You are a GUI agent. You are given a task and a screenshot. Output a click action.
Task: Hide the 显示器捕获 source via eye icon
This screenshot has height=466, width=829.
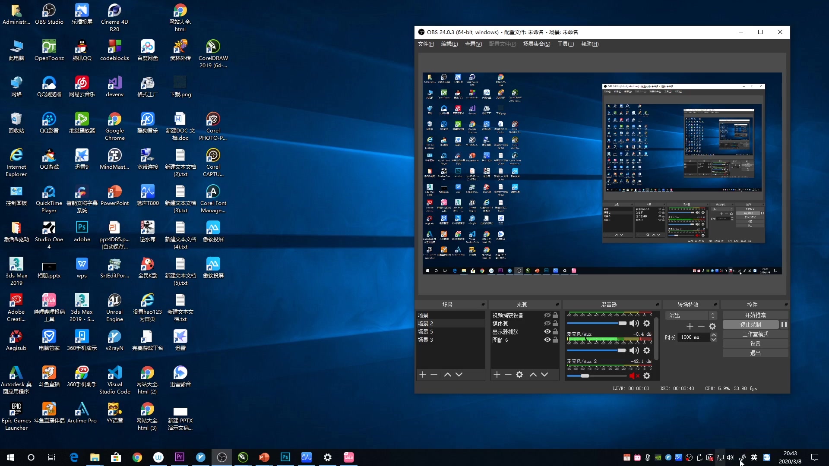pyautogui.click(x=547, y=332)
